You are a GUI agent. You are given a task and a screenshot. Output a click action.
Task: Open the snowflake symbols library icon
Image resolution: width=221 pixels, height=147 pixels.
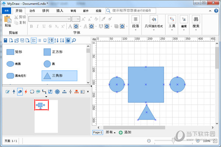pyautogui.click(x=57, y=92)
